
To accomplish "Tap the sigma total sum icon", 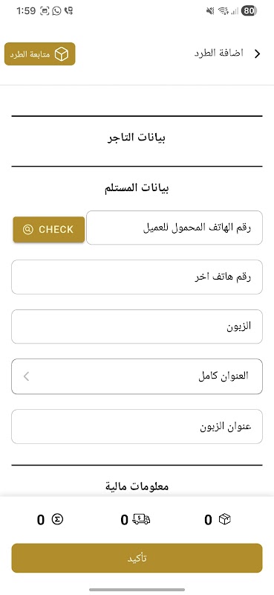I will point(57,518).
